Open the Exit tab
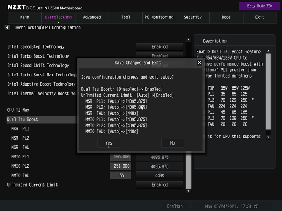The width and height of the screenshot is (282, 211). [260, 17]
